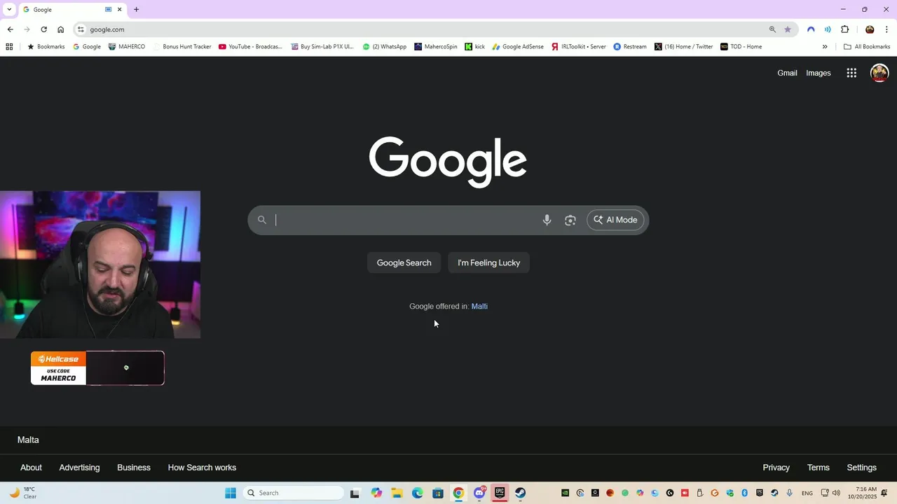Image resolution: width=897 pixels, height=504 pixels.
Task: Open Bonus Hunt Tracker bookmark
Action: pos(182,47)
